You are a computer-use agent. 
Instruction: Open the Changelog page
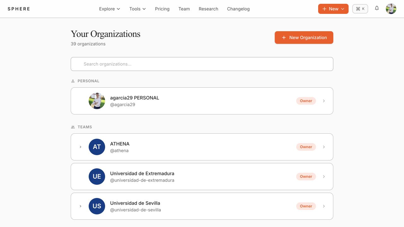coord(238,9)
